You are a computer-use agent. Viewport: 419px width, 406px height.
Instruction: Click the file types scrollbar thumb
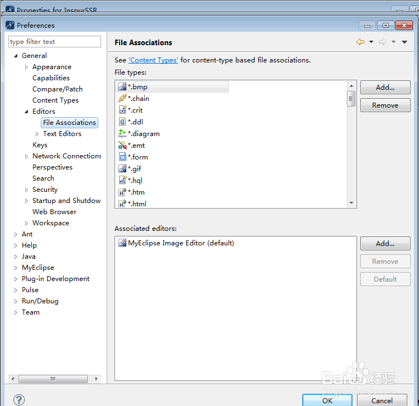351,98
